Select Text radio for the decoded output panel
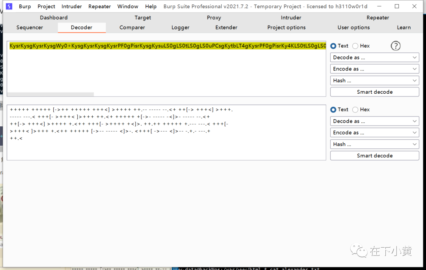The height and width of the screenshot is (270, 426). [x=333, y=109]
